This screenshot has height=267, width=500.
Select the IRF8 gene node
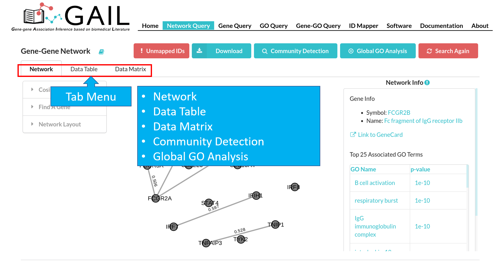pos(295,187)
